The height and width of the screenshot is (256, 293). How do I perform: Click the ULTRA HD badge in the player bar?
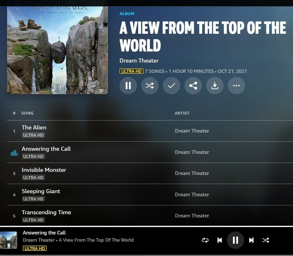[x=35, y=248]
